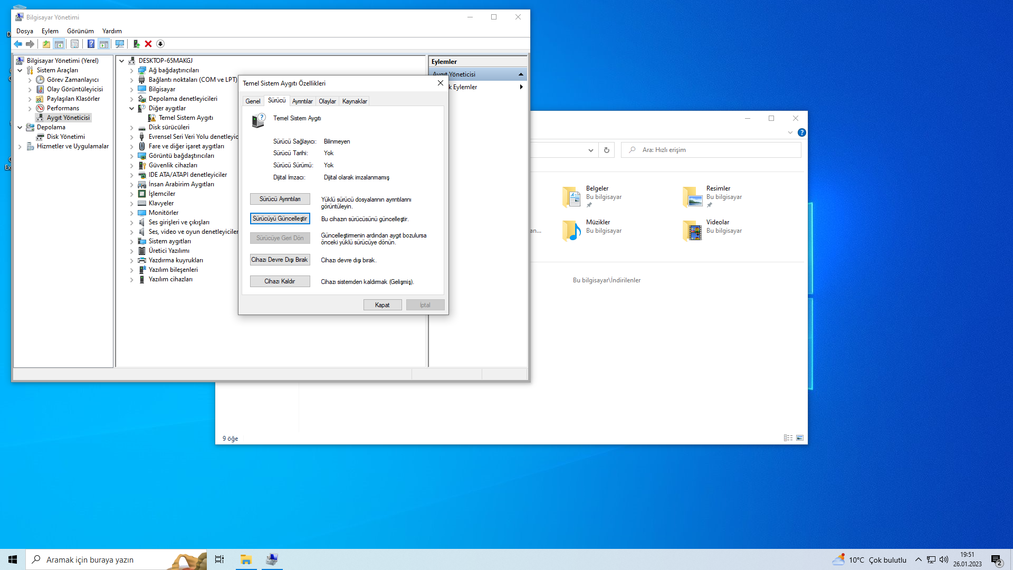Click the Disable device down-arrow icon
The width and height of the screenshot is (1013, 570).
pyautogui.click(x=160, y=44)
